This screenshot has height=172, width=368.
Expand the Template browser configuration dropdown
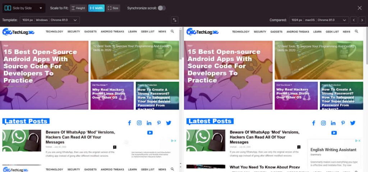50,20
